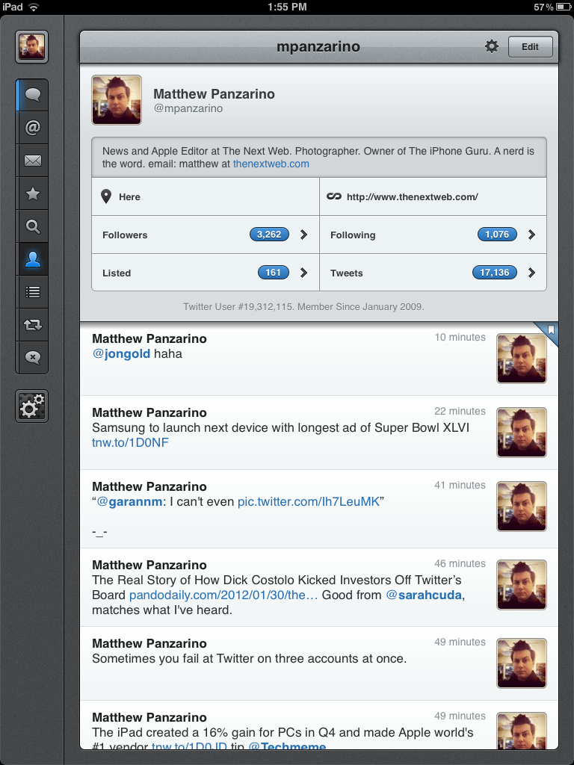Click the 161 listed badge
This screenshot has height=765, width=574.
point(274,273)
